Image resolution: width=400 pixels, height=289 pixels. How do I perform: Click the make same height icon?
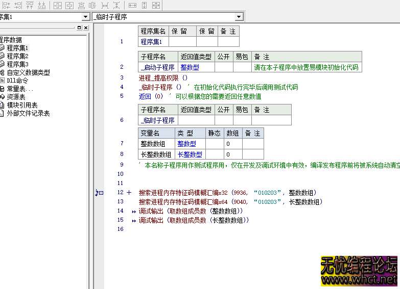(x=145, y=5)
